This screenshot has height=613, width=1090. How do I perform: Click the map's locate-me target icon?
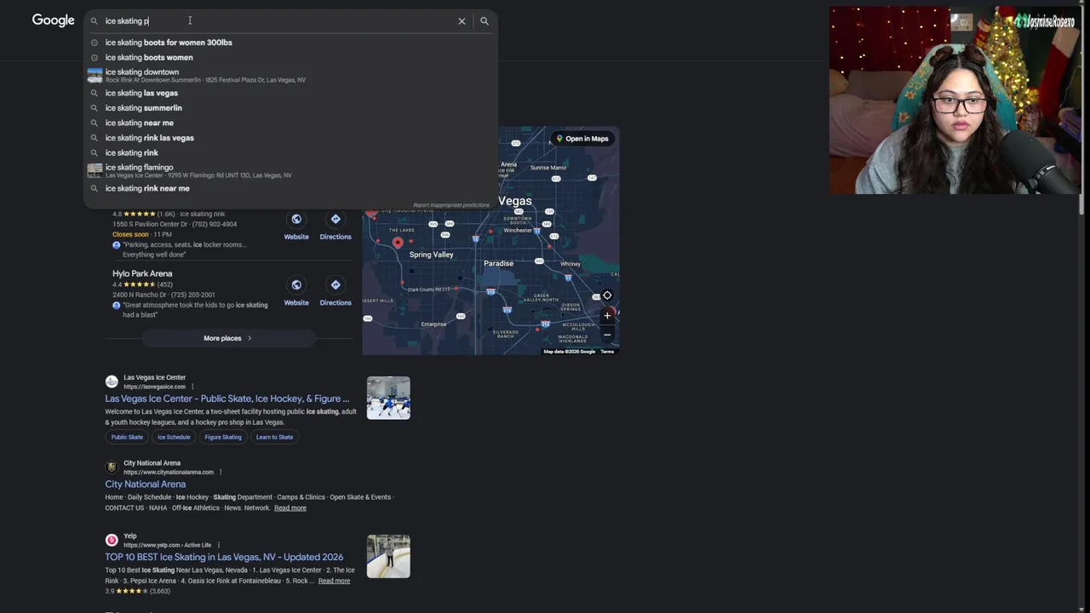tap(607, 295)
